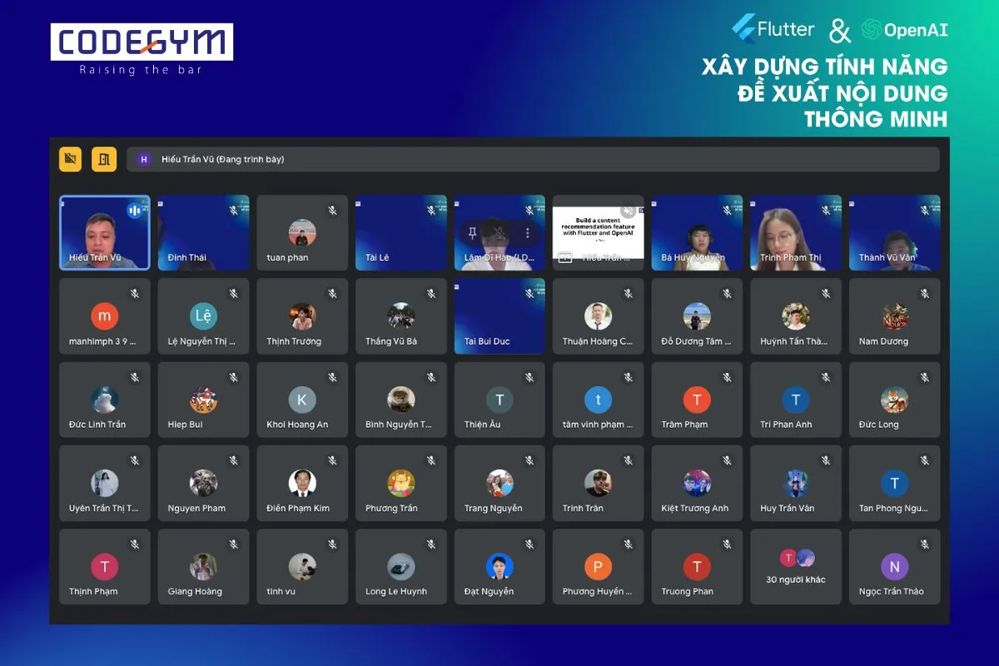This screenshot has height=666, width=999.
Task: Click the muted mic icon on tuan phan's tile
Action: (332, 211)
